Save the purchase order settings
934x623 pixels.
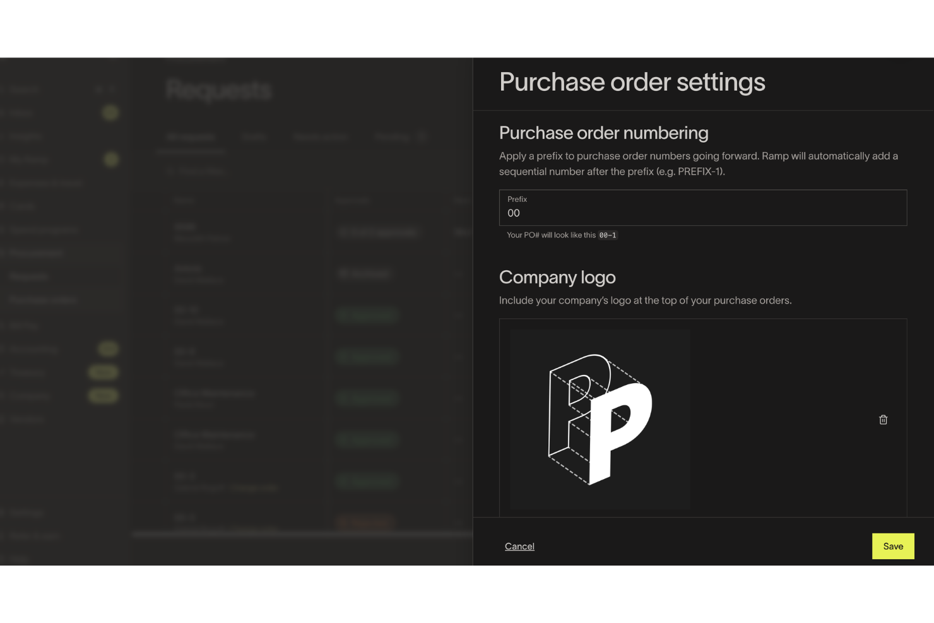click(x=893, y=546)
